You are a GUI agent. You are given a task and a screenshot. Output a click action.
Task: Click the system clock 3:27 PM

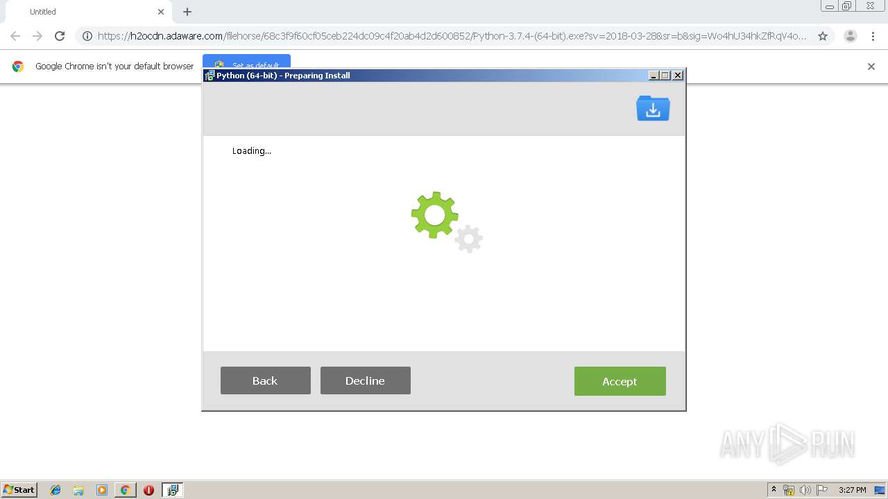click(853, 490)
